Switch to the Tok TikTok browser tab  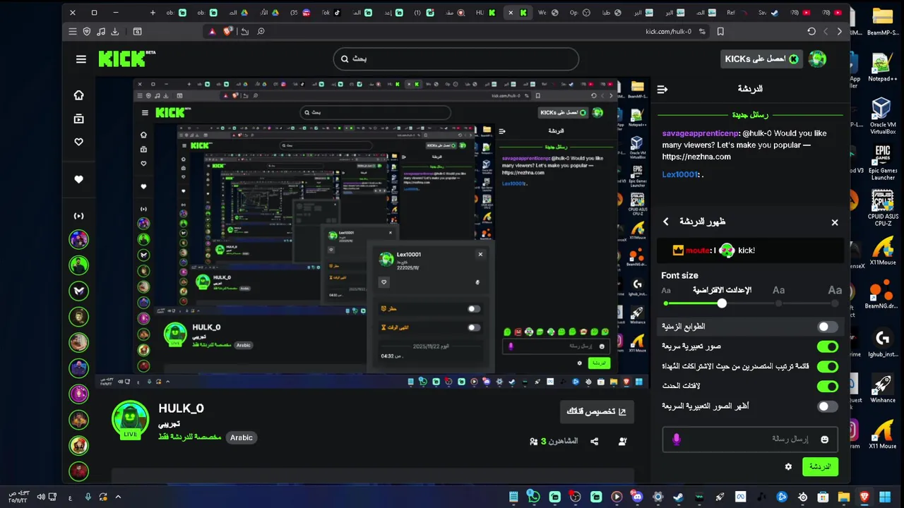click(331, 13)
